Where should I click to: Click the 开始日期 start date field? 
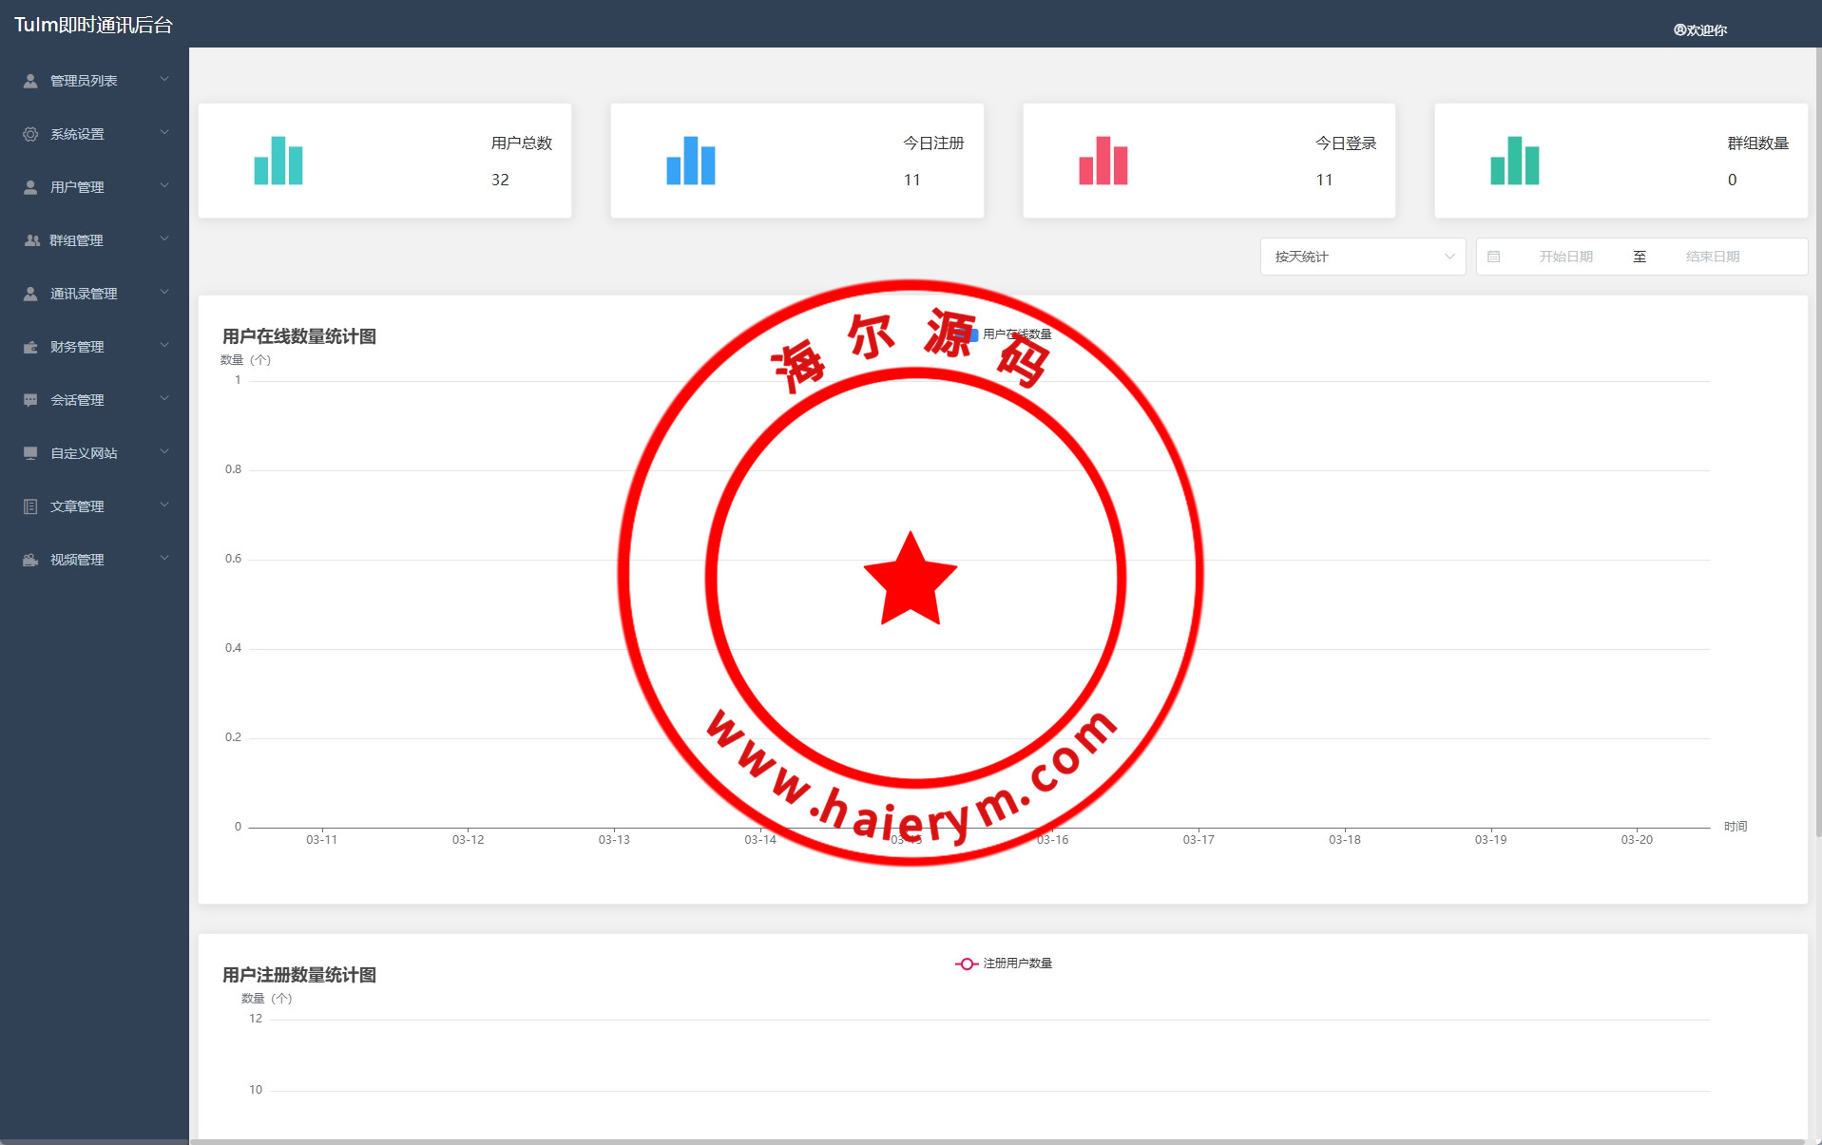tap(1565, 257)
